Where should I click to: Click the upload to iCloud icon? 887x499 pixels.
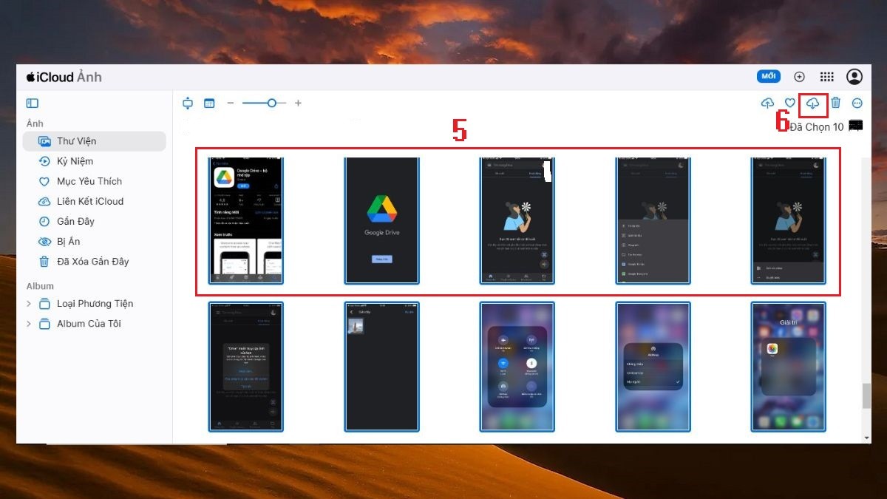pyautogui.click(x=768, y=103)
